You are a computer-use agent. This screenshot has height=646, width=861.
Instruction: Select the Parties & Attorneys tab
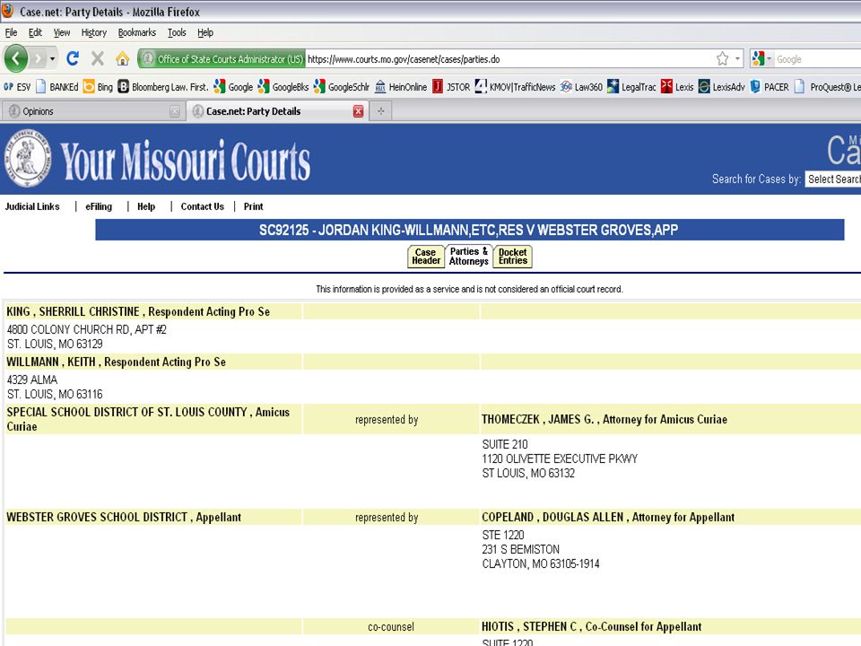[468, 256]
